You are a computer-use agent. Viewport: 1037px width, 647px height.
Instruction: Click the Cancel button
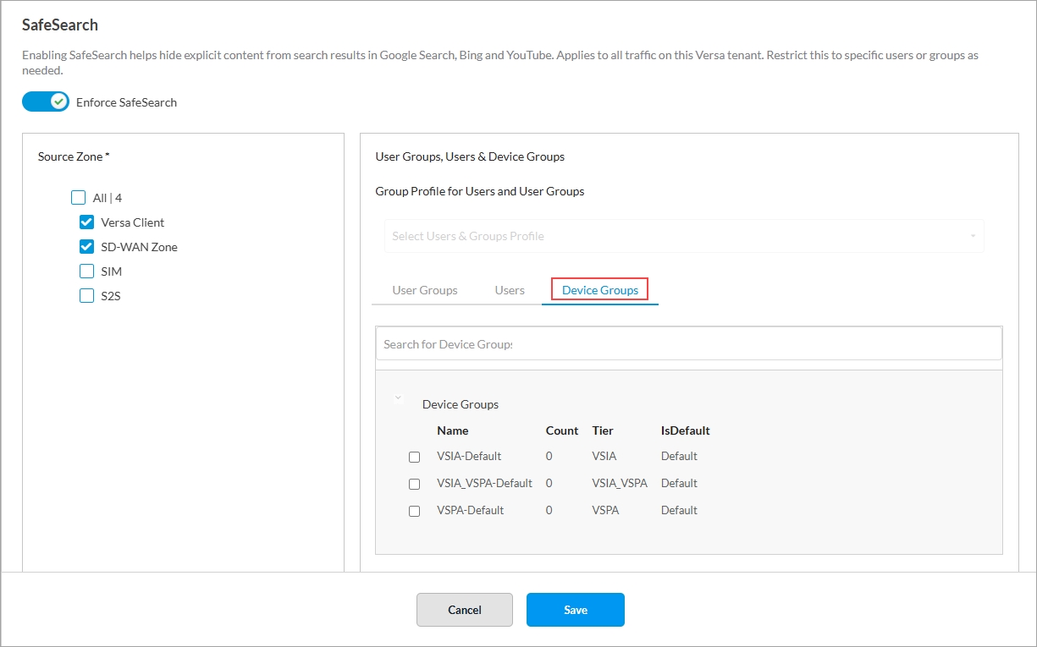[x=464, y=610]
